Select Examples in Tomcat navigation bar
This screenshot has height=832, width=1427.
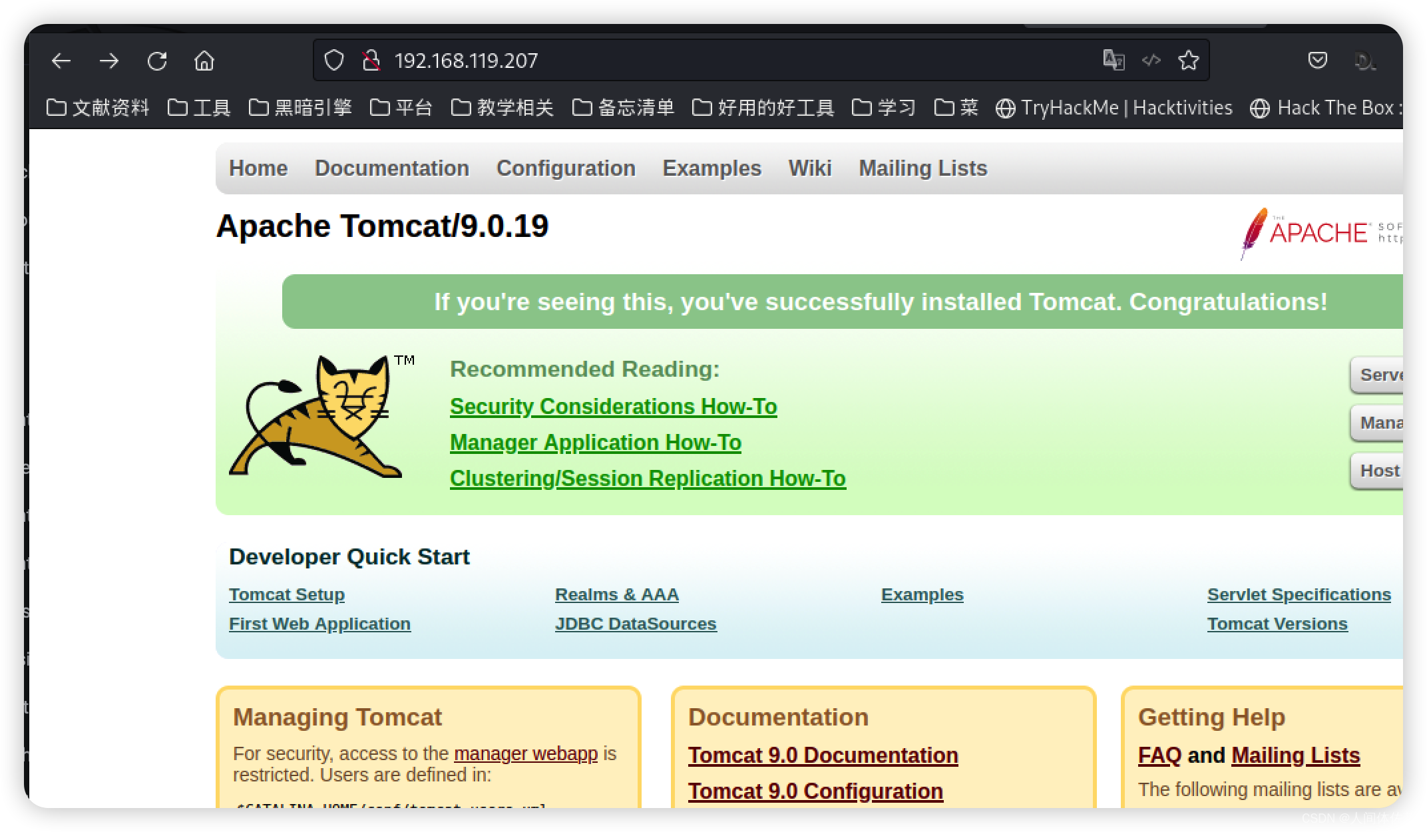pyautogui.click(x=712, y=168)
